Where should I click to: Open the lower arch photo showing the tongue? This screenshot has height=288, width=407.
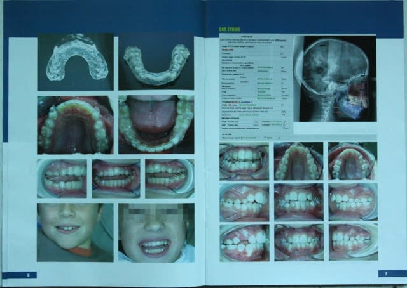click(156, 124)
